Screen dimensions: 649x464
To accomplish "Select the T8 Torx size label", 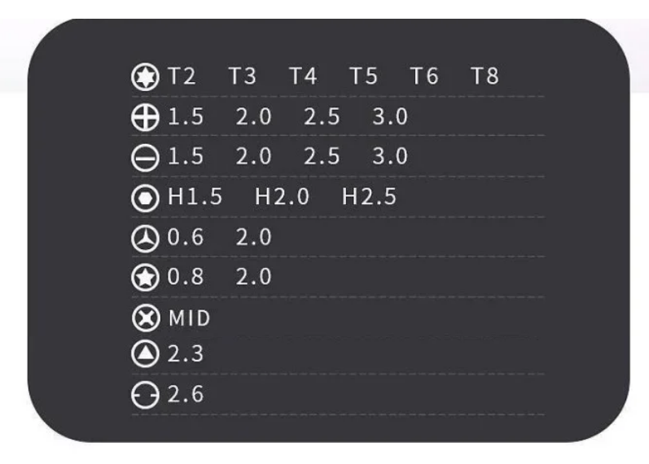I will pyautogui.click(x=485, y=77).
